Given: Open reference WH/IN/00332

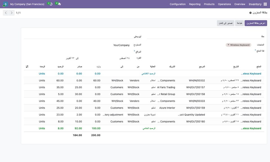Looking at the screenshot, I should [x=197, y=80].
